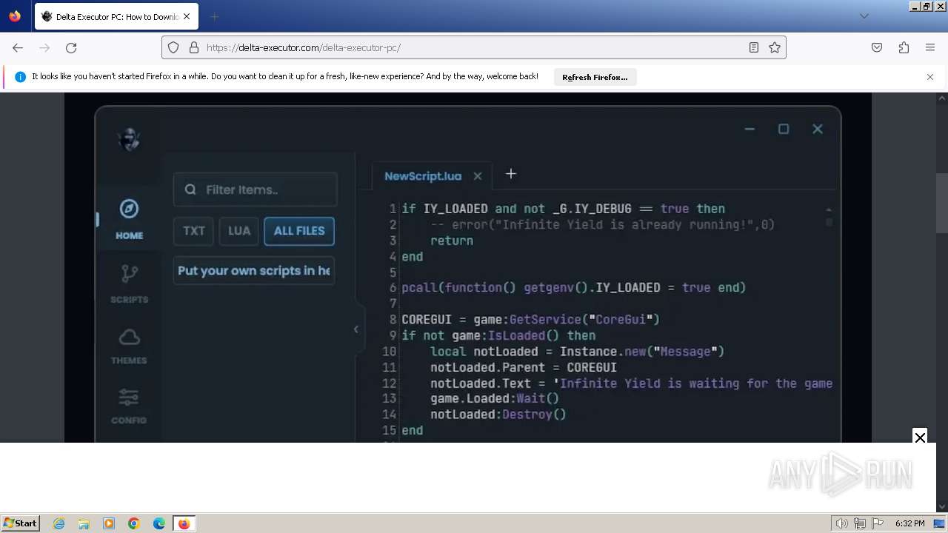This screenshot has height=533, width=948.
Task: Open volume speaker icon in system tray
Action: pos(842,523)
